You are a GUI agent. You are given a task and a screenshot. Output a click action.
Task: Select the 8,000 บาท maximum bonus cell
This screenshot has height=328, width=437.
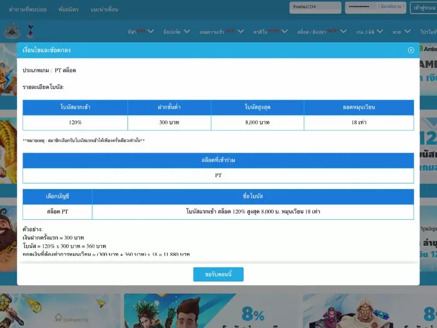[x=257, y=122]
